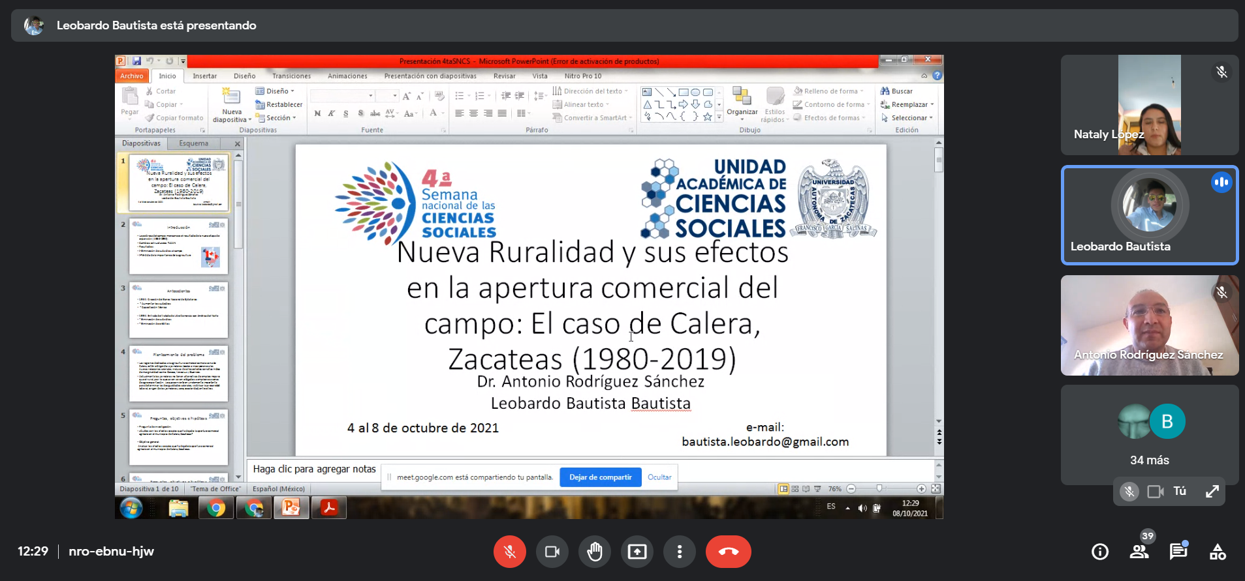Toggle microphone in the Tú self-view bar
1245x581 pixels.
(x=1129, y=492)
